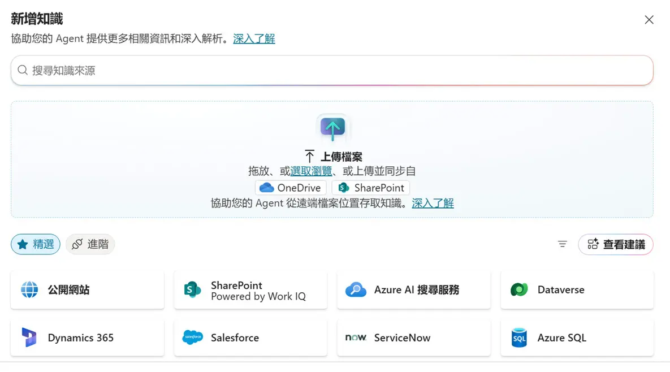Select the Salesforce cloud icon
The width and height of the screenshot is (670, 372).
coord(192,338)
